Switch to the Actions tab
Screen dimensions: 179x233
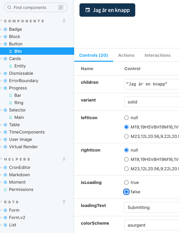(126, 55)
